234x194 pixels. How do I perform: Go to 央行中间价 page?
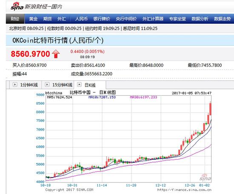[x=126, y=19]
